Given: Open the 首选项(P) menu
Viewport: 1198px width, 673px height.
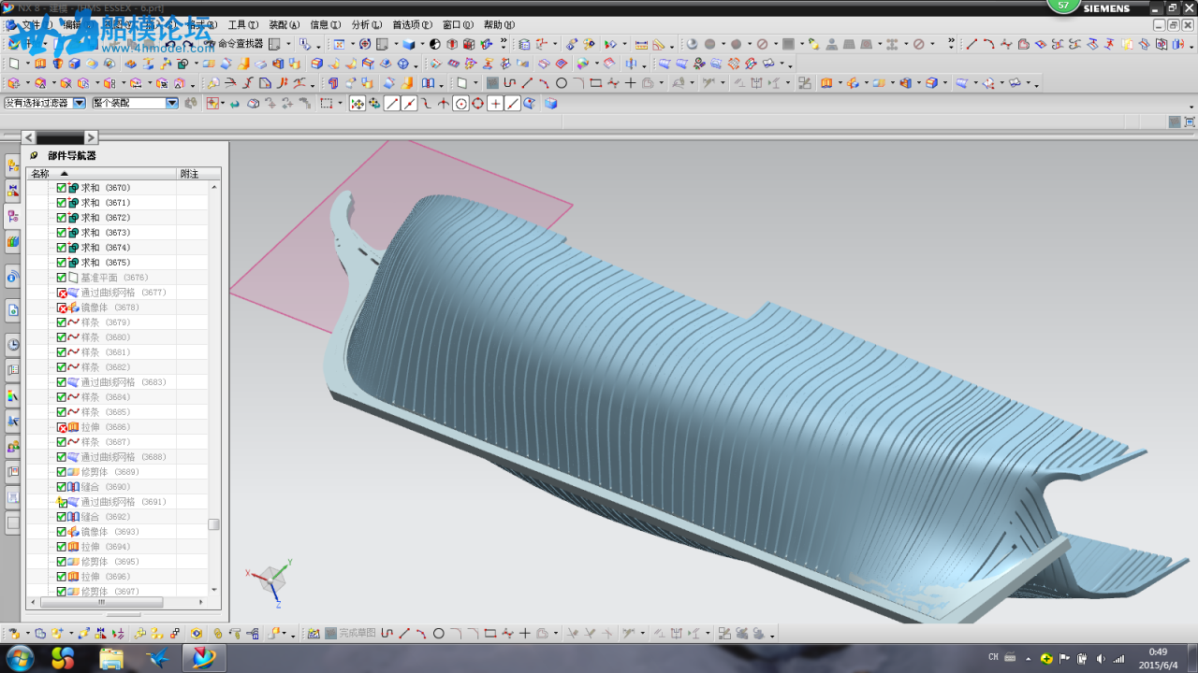Looking at the screenshot, I should tap(412, 25).
